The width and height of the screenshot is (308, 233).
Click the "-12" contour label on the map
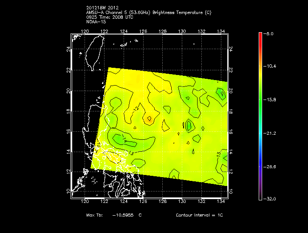coord(136,110)
